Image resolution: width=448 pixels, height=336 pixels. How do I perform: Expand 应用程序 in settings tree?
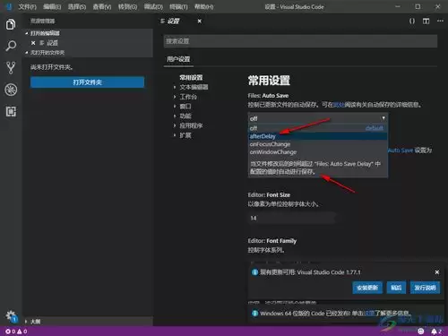191,125
